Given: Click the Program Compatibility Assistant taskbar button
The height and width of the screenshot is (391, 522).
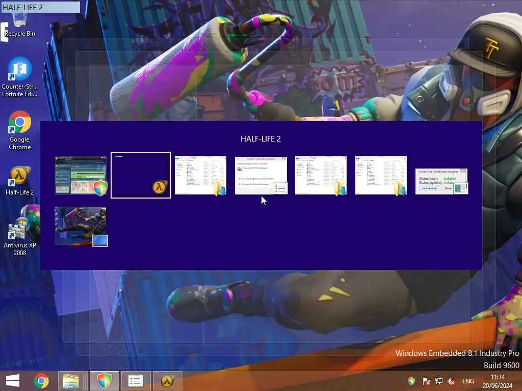Looking at the screenshot, I should pyautogui.click(x=136, y=381).
